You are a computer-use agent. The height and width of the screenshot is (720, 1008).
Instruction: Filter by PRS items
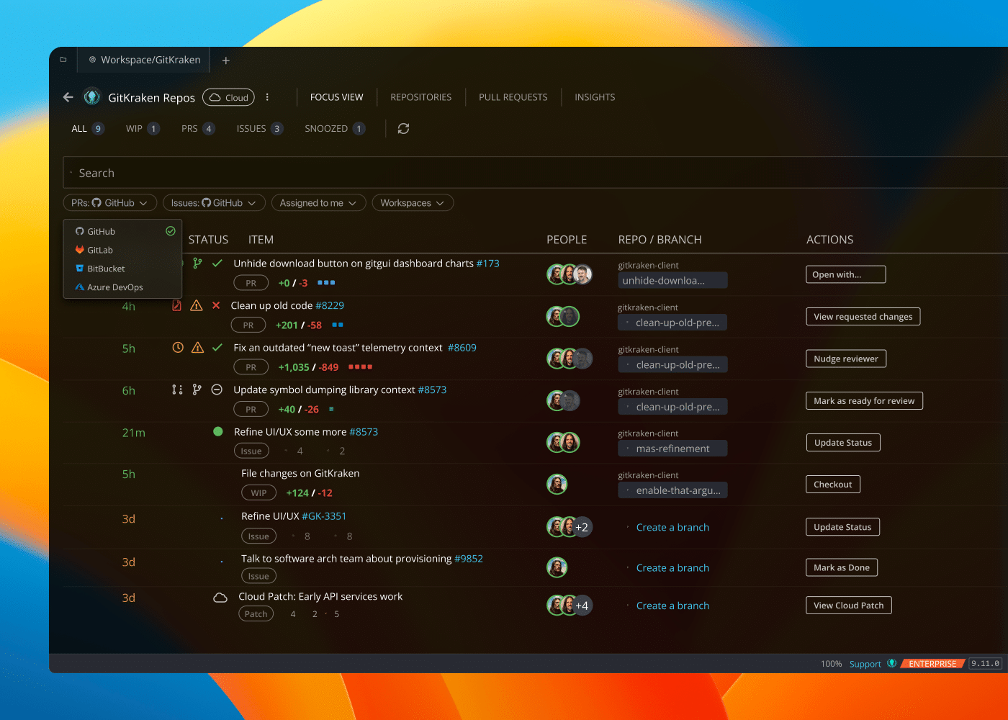click(198, 128)
